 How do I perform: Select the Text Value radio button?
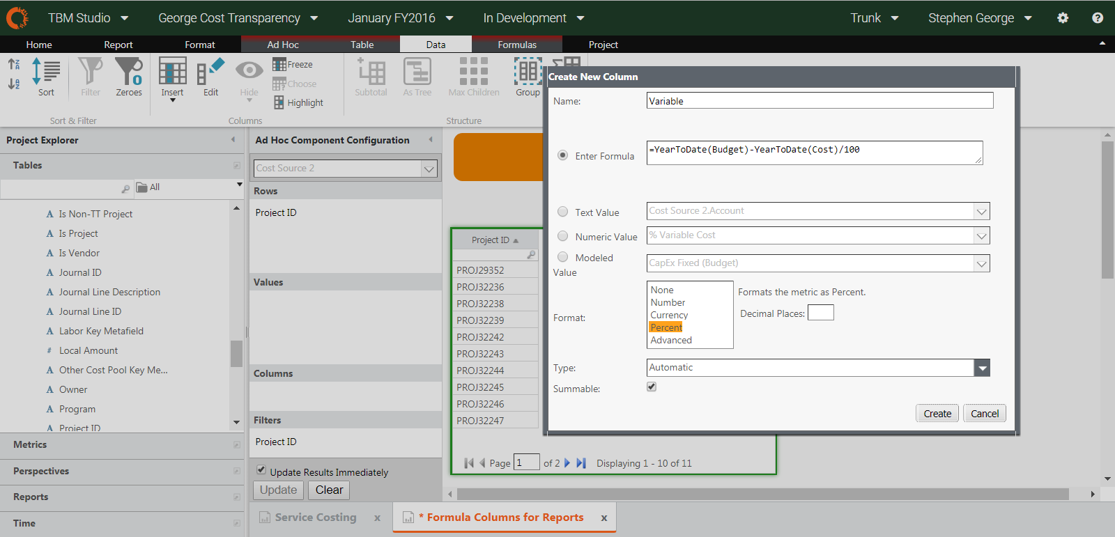tap(562, 212)
